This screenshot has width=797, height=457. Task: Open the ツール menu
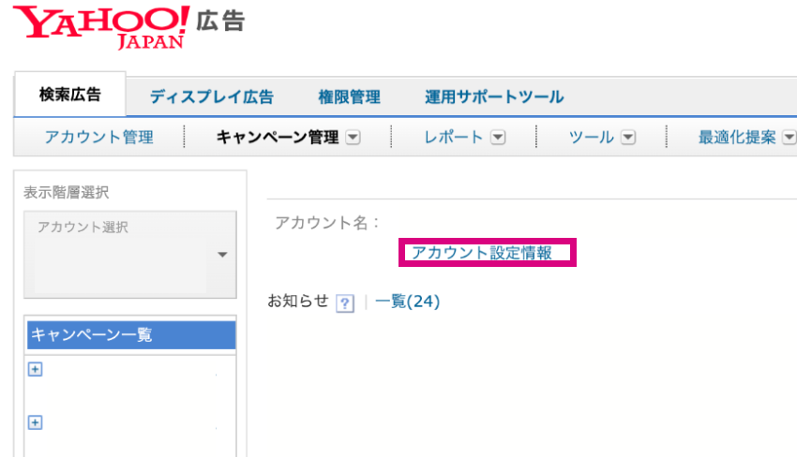[x=591, y=137]
